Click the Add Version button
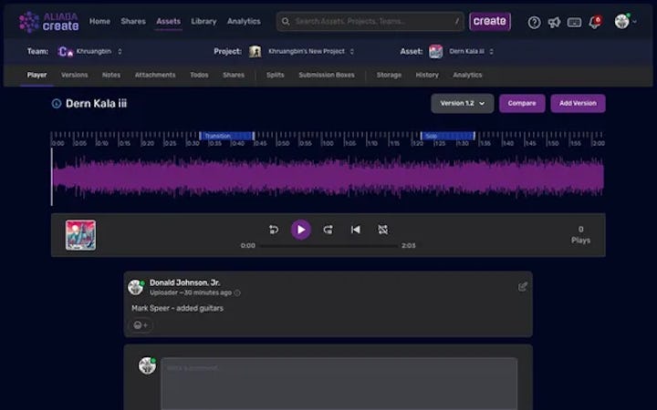 [x=578, y=103]
